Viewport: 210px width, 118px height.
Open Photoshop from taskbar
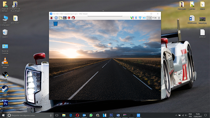pyautogui.click(x=111, y=115)
